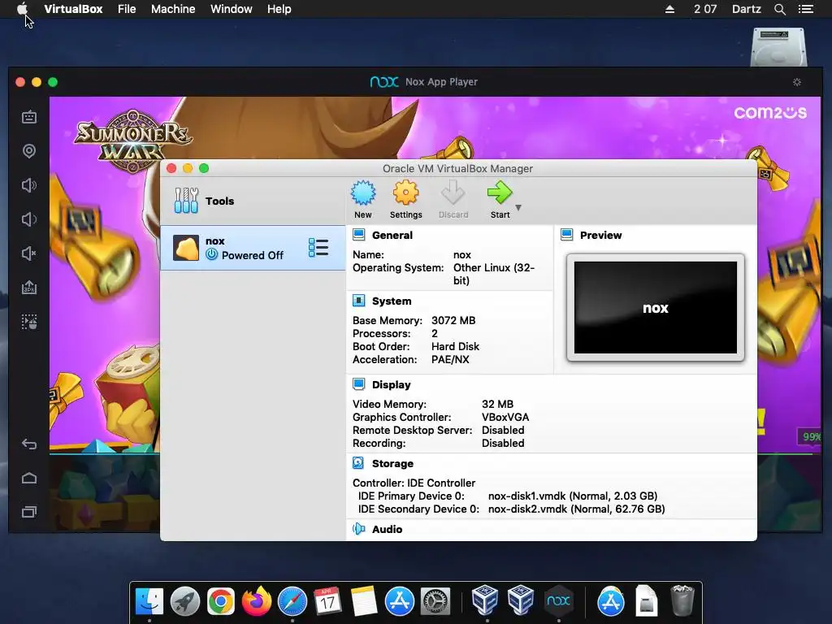Click the New virtual machine icon

click(x=363, y=193)
